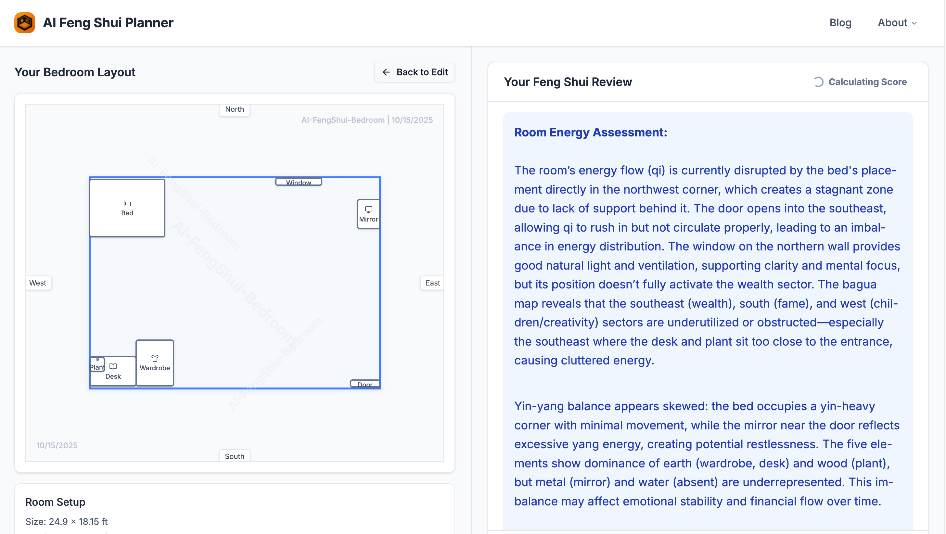The height and width of the screenshot is (534, 946).
Task: Click the Room Energy Assessment heading
Action: tap(590, 132)
